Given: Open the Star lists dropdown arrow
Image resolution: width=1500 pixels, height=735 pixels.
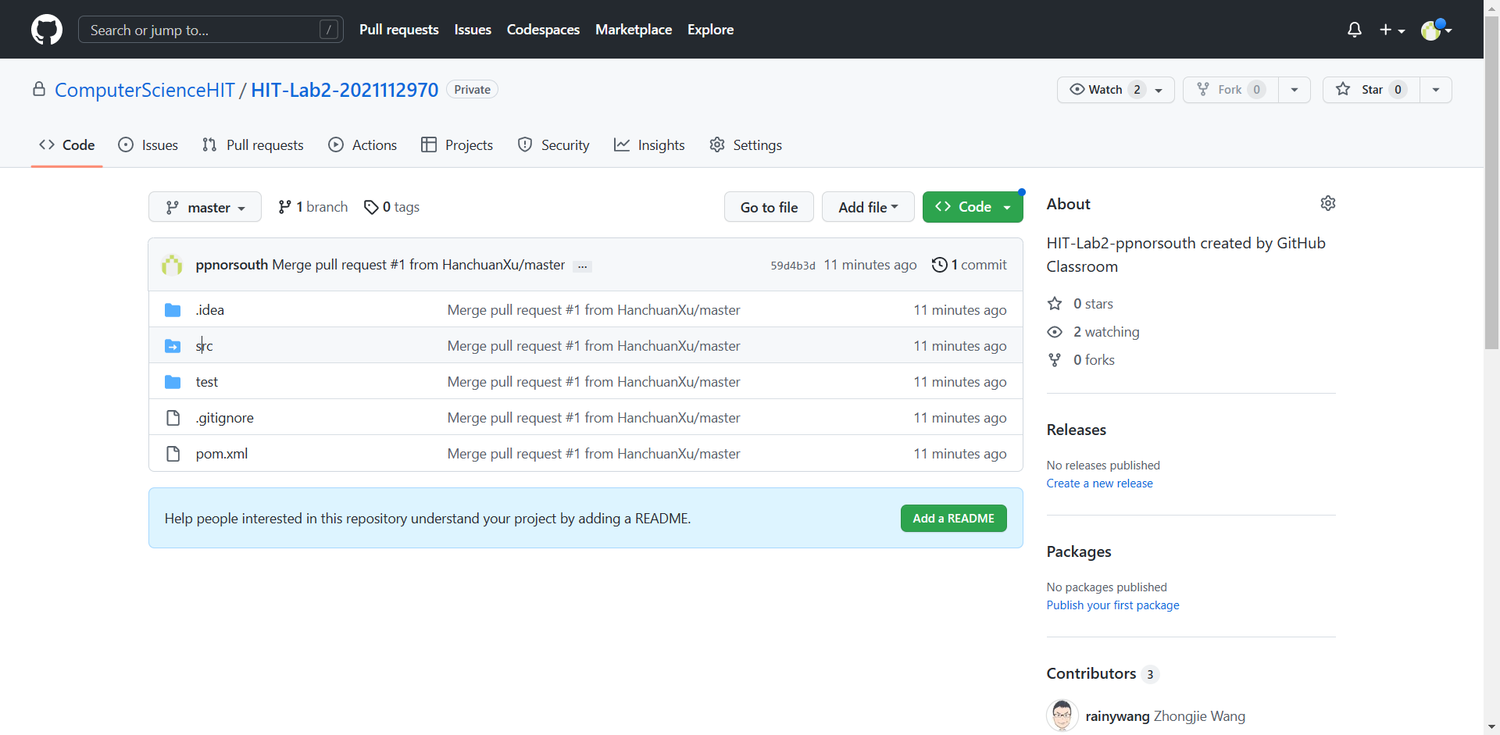Looking at the screenshot, I should pos(1436,90).
